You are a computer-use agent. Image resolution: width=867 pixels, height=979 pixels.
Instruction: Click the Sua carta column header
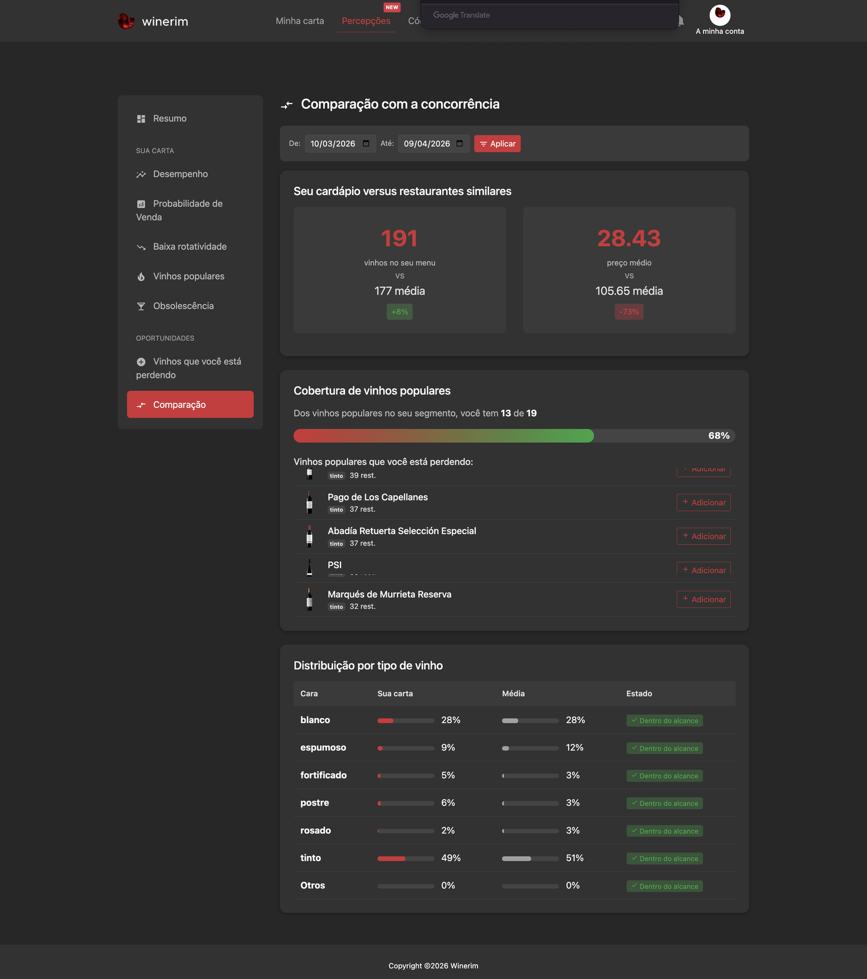pyautogui.click(x=395, y=694)
